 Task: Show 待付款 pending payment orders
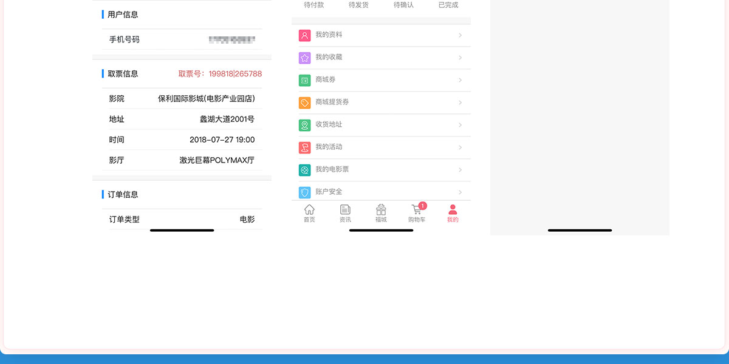coord(314,5)
